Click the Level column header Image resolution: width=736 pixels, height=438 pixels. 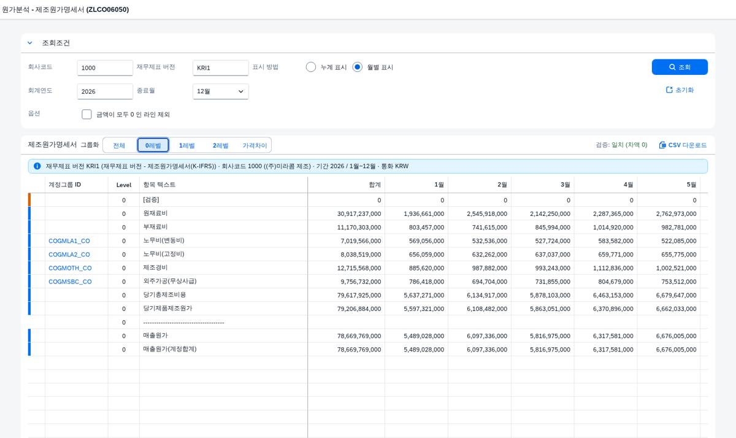pyautogui.click(x=124, y=185)
